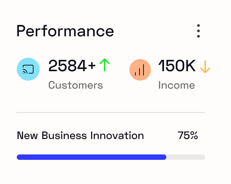
Task: Click the Performance heading
Action: 65,31
